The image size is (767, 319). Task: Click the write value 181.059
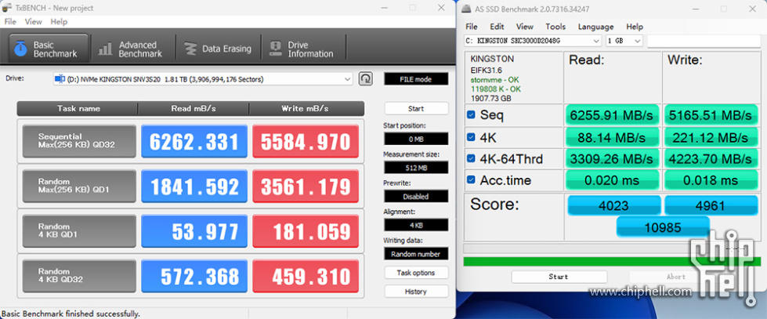(x=306, y=231)
